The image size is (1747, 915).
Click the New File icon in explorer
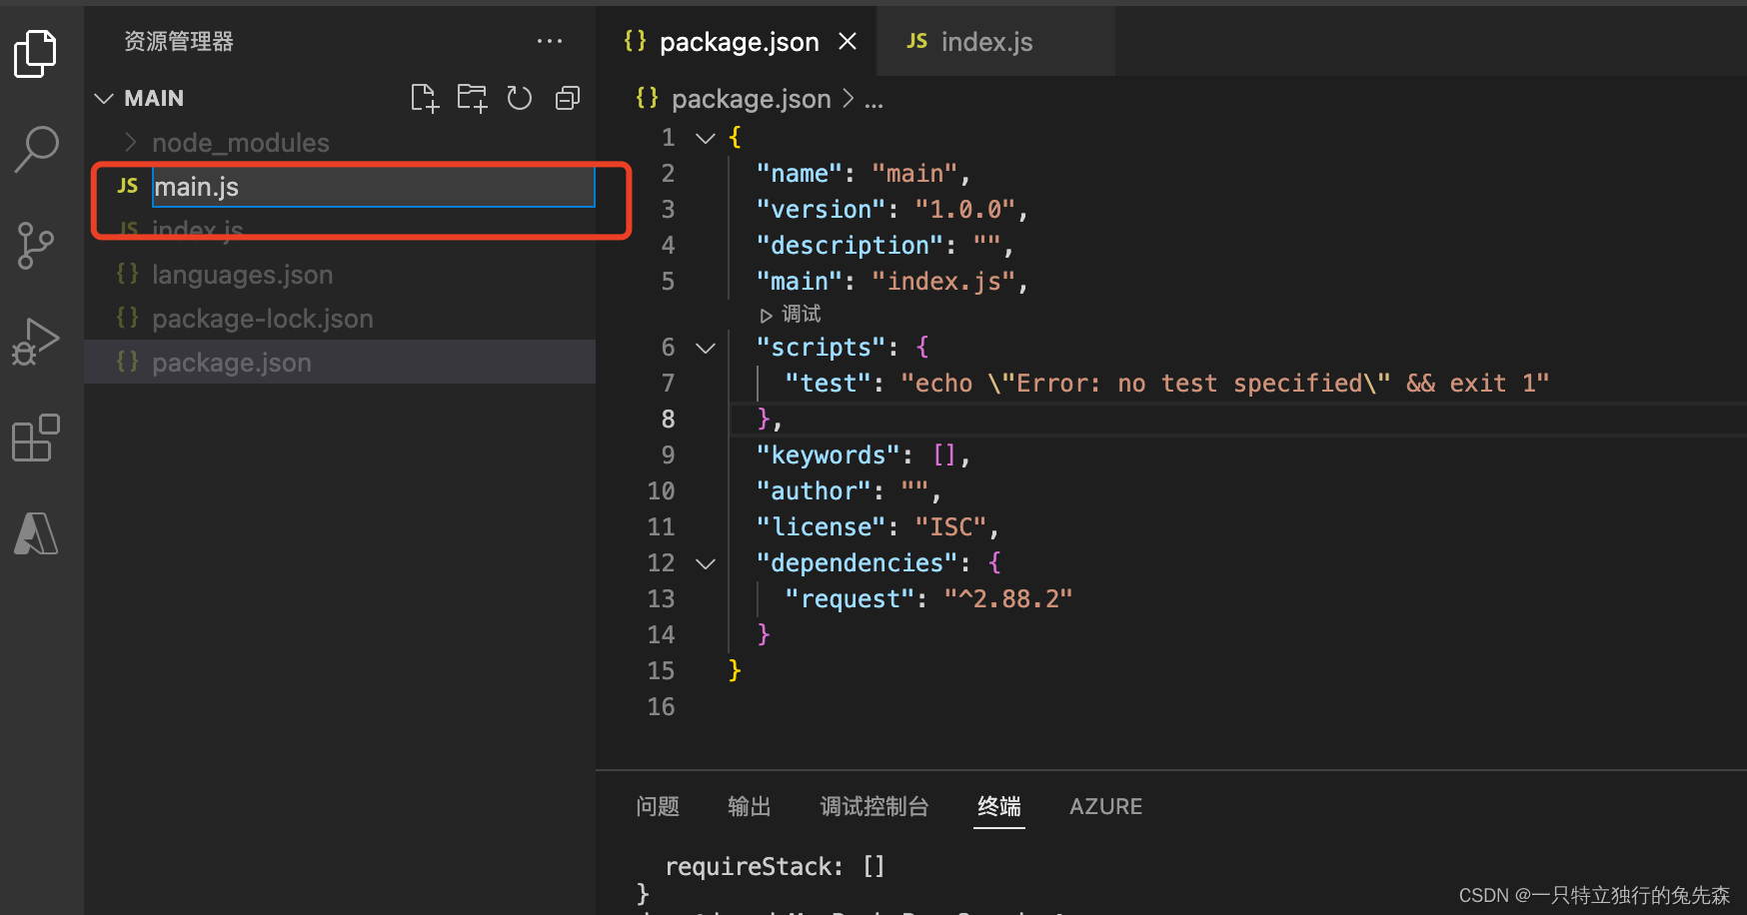425,98
